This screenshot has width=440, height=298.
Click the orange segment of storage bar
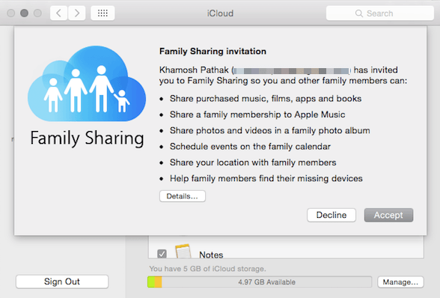point(159,282)
